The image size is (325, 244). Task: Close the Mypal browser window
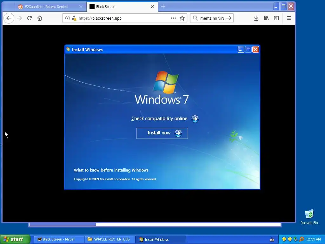click(x=291, y=7)
